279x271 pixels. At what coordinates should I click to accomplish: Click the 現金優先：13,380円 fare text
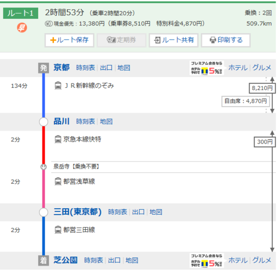coord(79,24)
